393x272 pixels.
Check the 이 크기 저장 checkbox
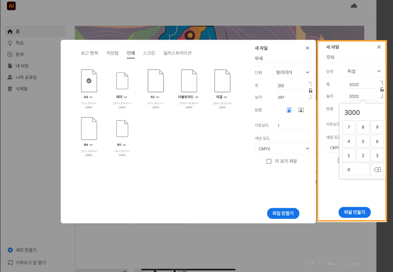point(269,161)
